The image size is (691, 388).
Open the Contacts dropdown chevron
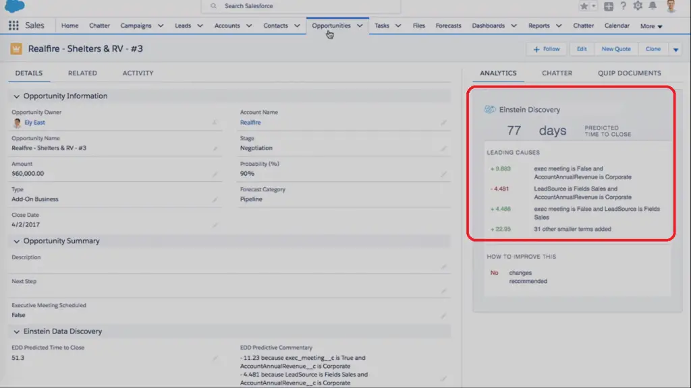[x=297, y=26]
